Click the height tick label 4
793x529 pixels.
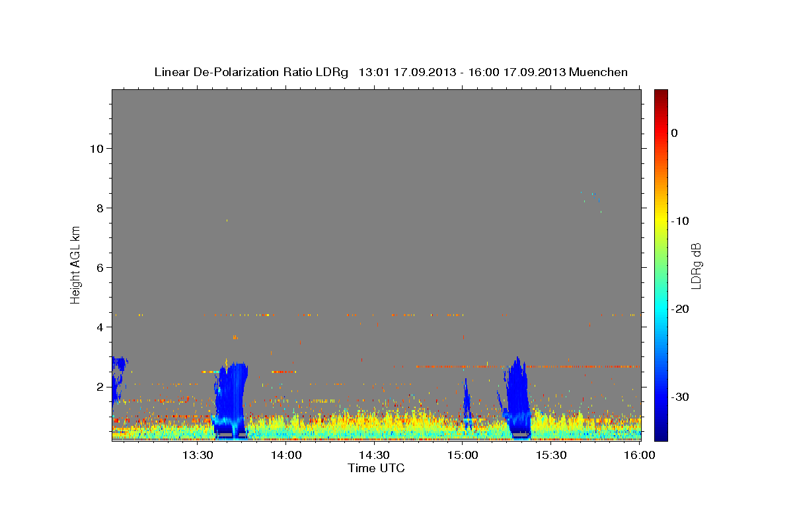[99, 327]
